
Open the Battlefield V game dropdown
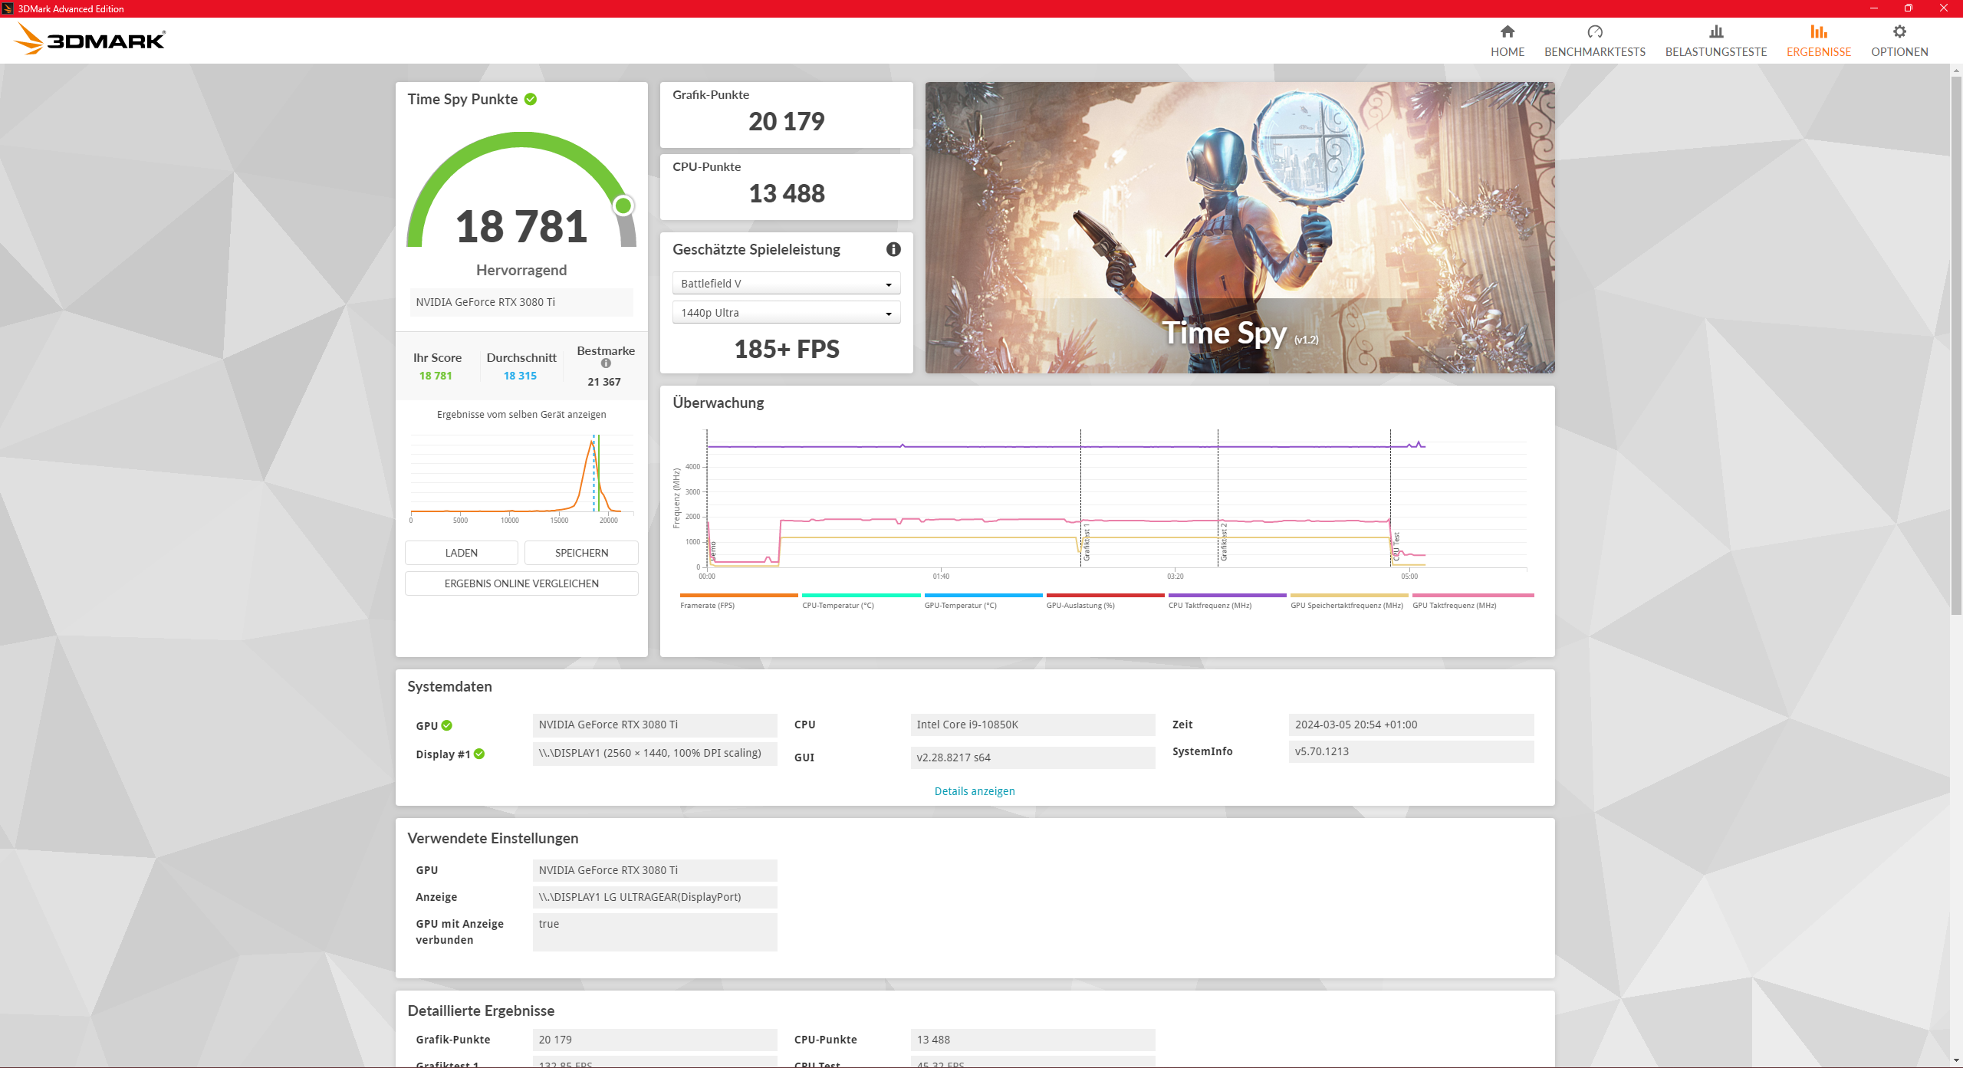click(786, 284)
